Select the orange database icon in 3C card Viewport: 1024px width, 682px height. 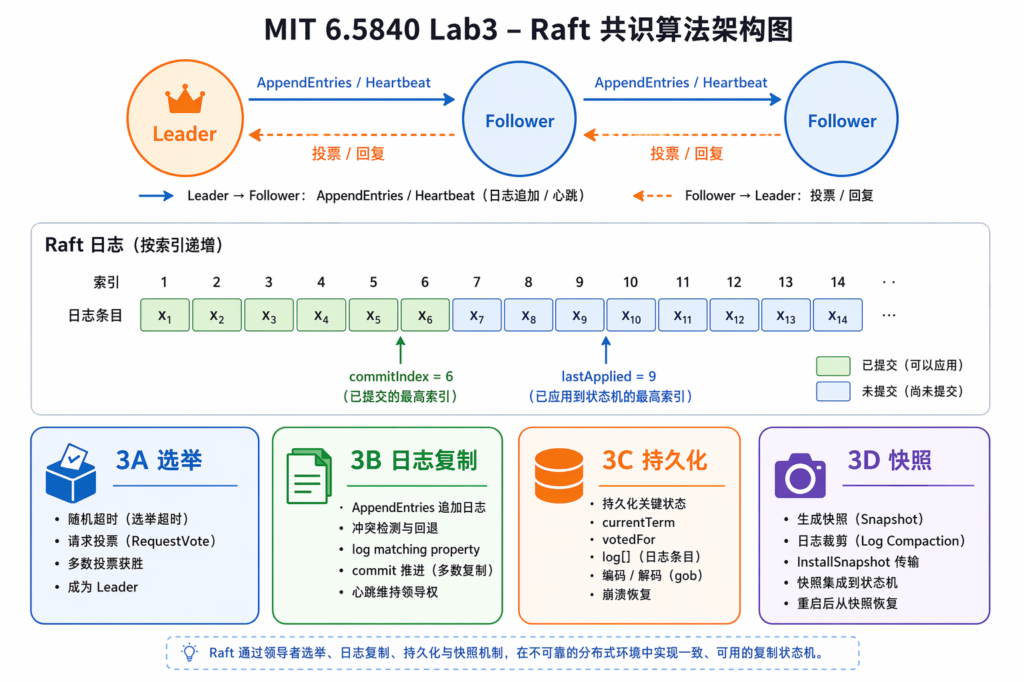click(559, 476)
